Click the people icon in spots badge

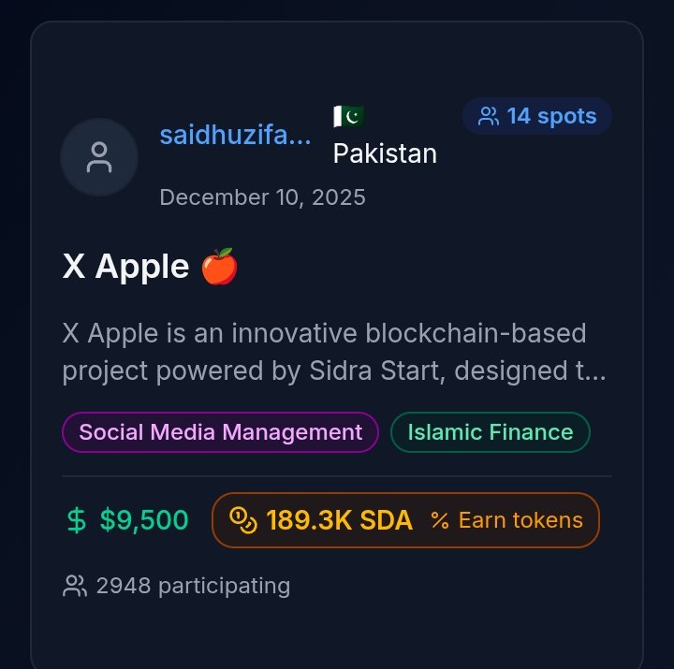click(x=489, y=117)
